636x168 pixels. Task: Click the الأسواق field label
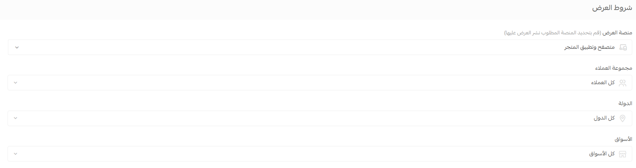tap(623, 139)
